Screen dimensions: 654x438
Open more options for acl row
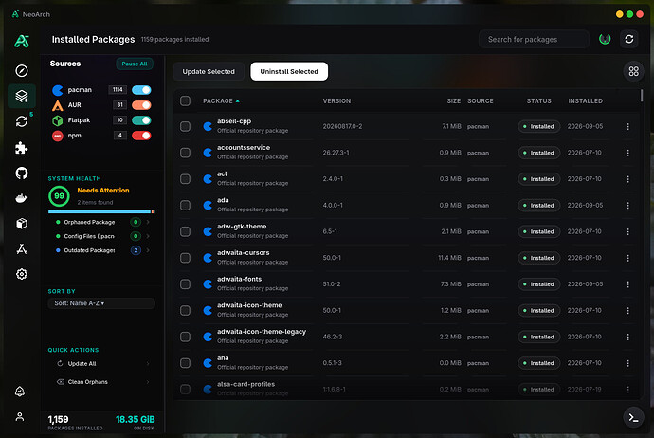click(627, 179)
